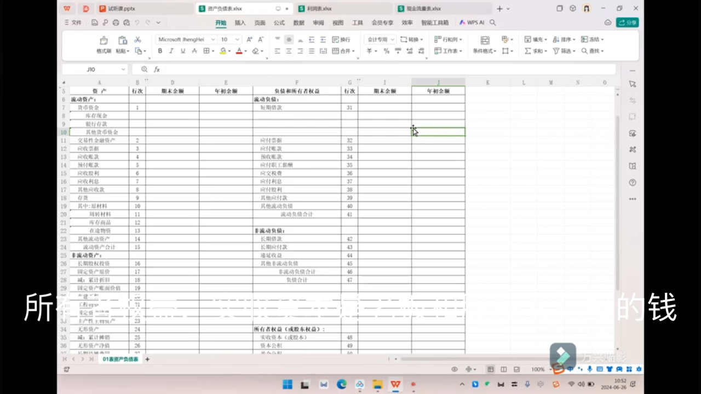Select the 01表资产负债表 sheet tab
The image size is (701, 394).
point(120,359)
